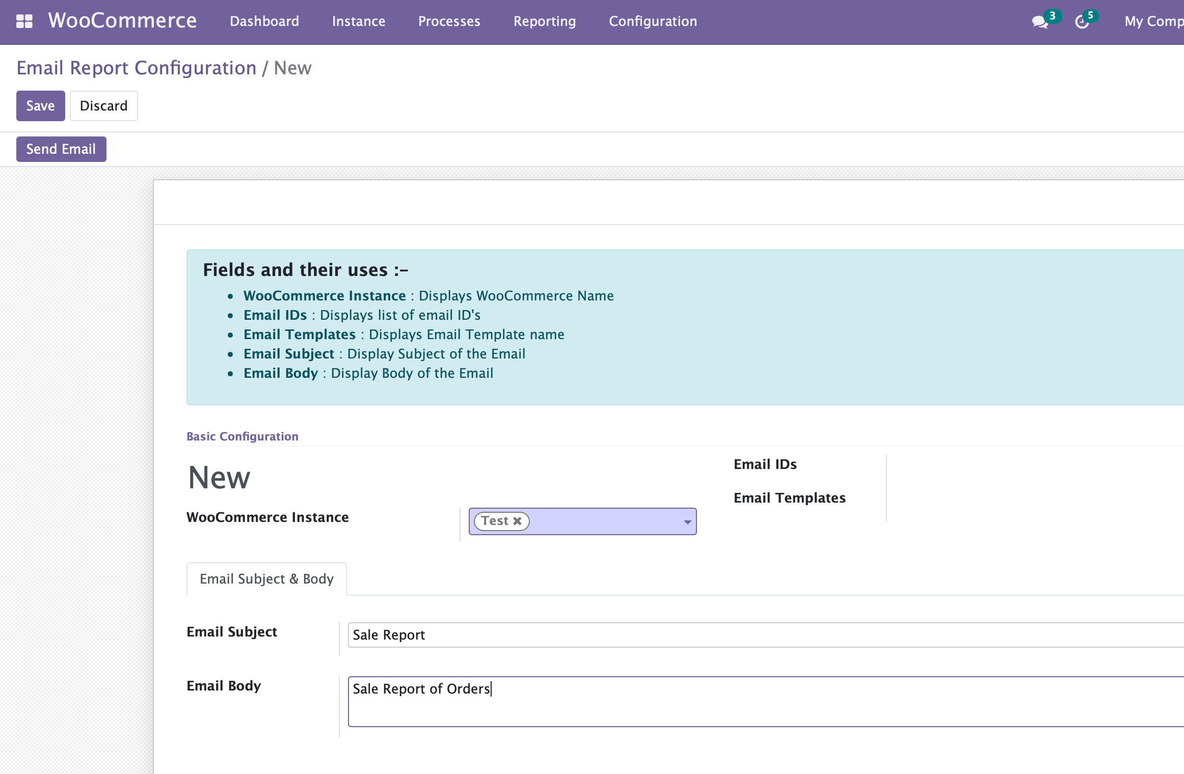
Task: Open the Dashboard menu
Action: click(264, 21)
